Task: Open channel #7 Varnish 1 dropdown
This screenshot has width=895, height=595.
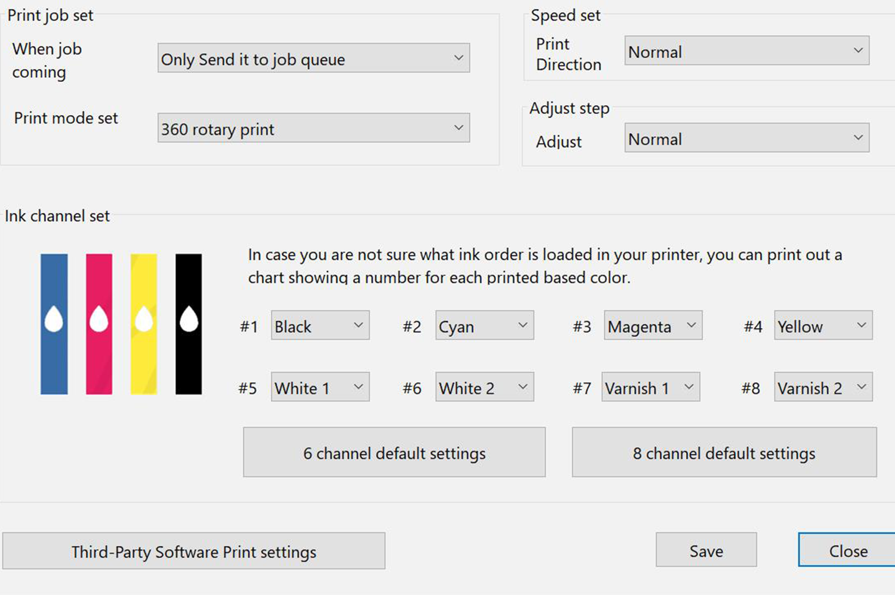Action: click(x=650, y=387)
